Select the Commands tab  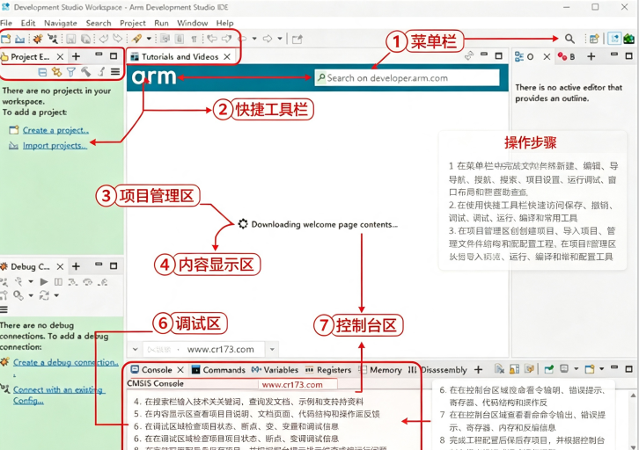point(218,370)
